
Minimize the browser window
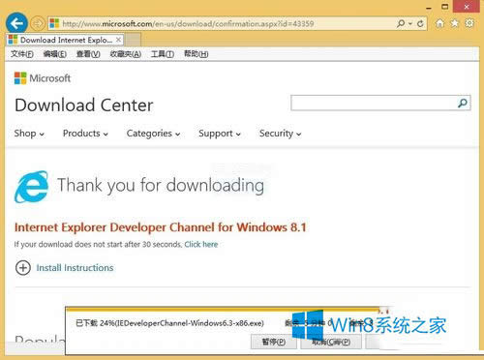coord(429,7)
